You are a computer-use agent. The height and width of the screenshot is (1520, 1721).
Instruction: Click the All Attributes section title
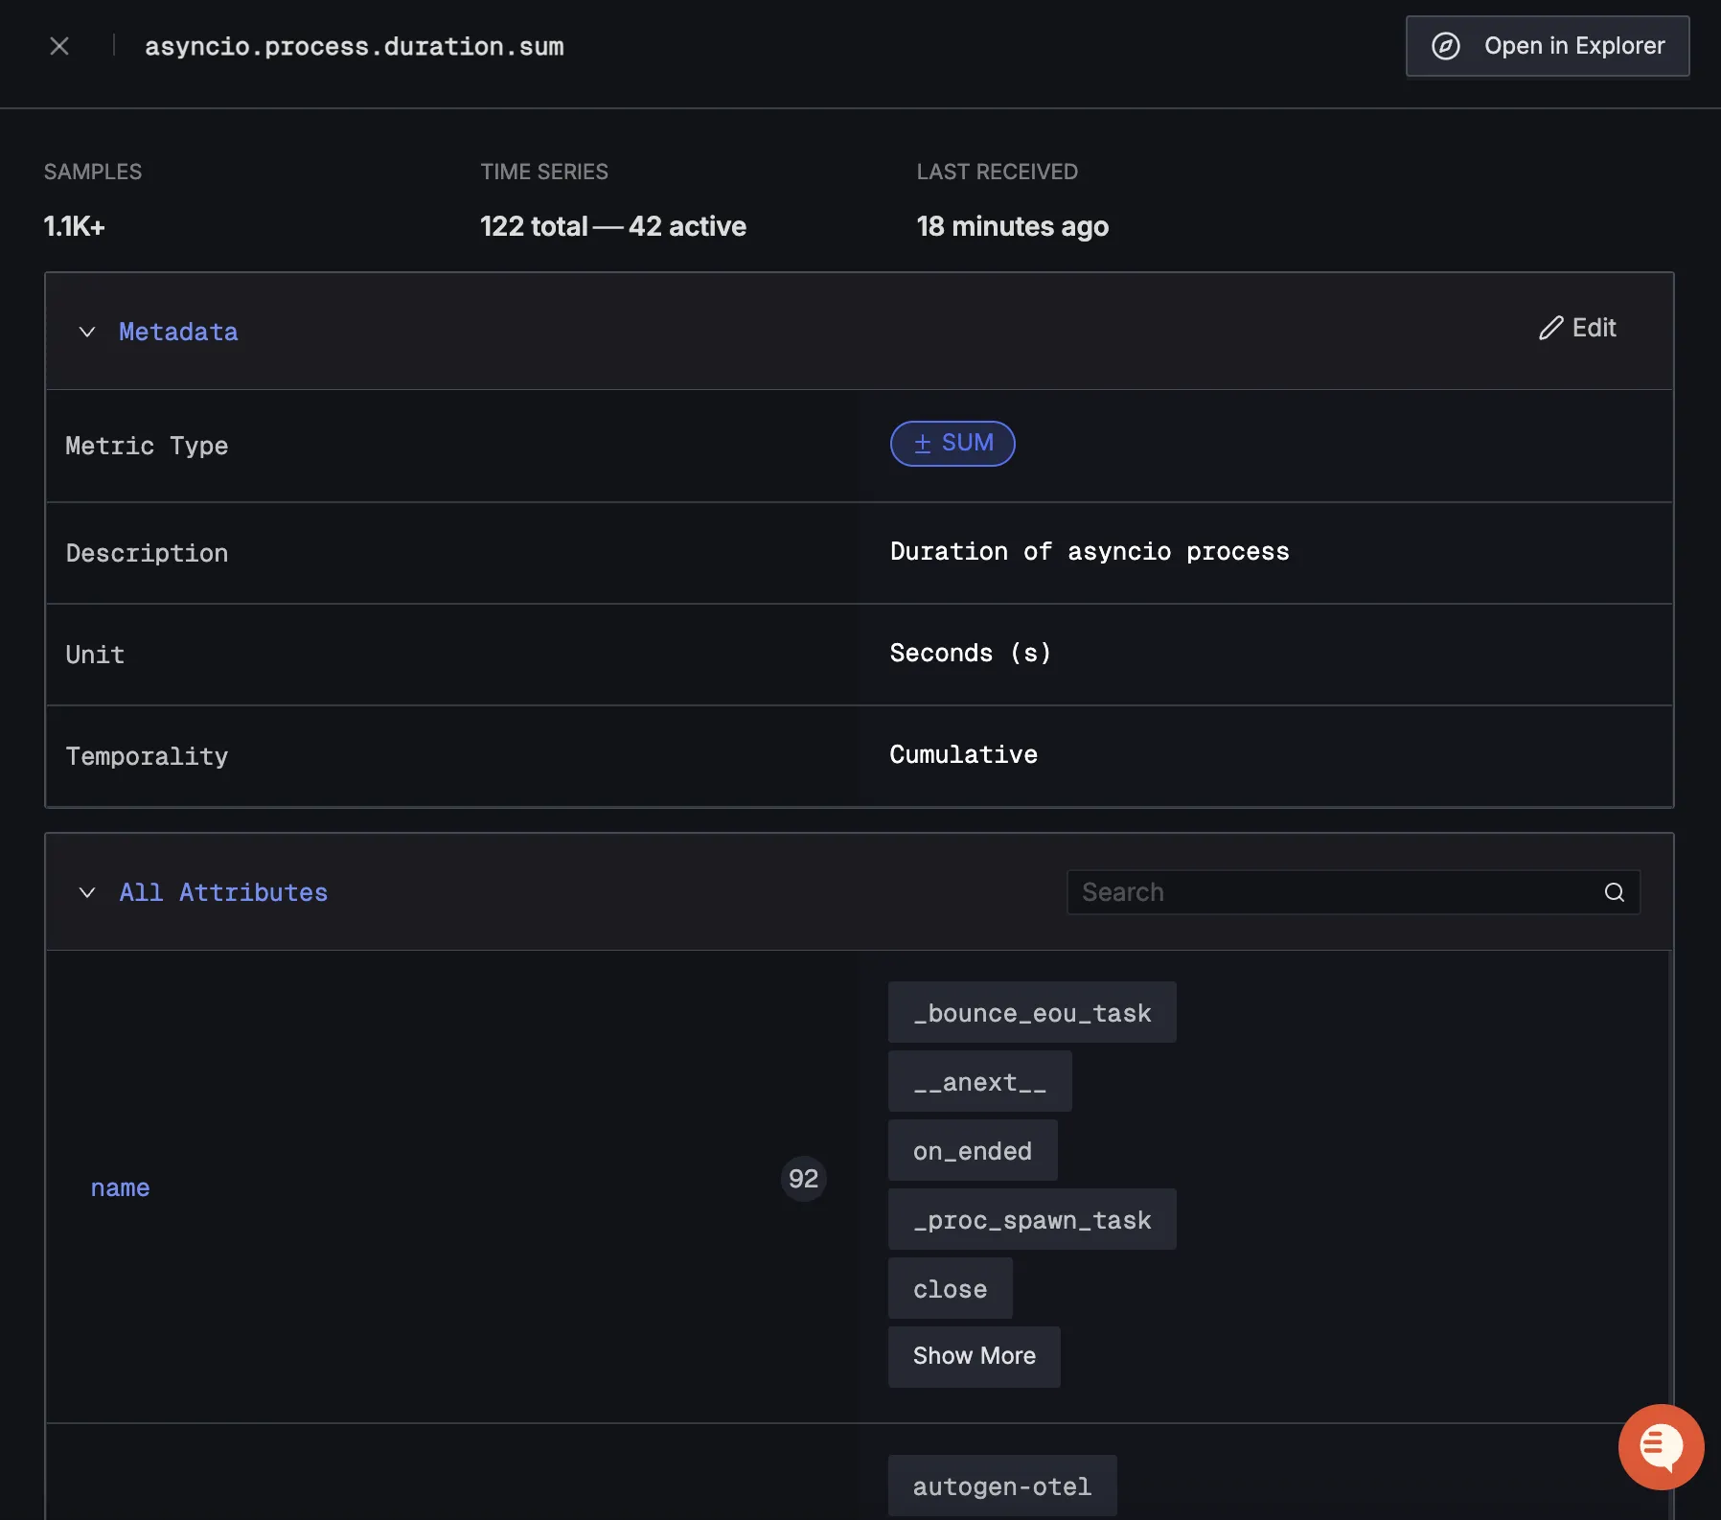(223, 892)
